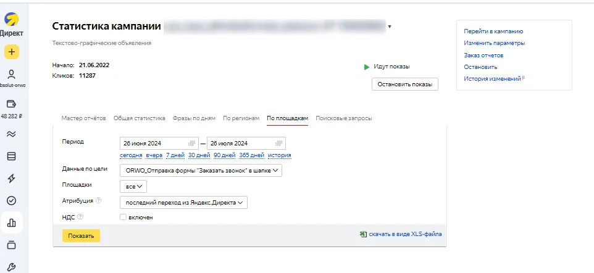
Task: Click the balance text 48 282 ₽
Action: pyautogui.click(x=12, y=116)
